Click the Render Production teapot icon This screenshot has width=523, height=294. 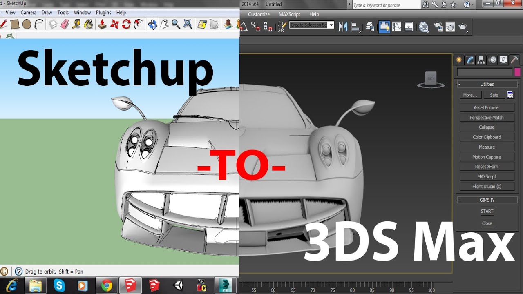tap(463, 27)
